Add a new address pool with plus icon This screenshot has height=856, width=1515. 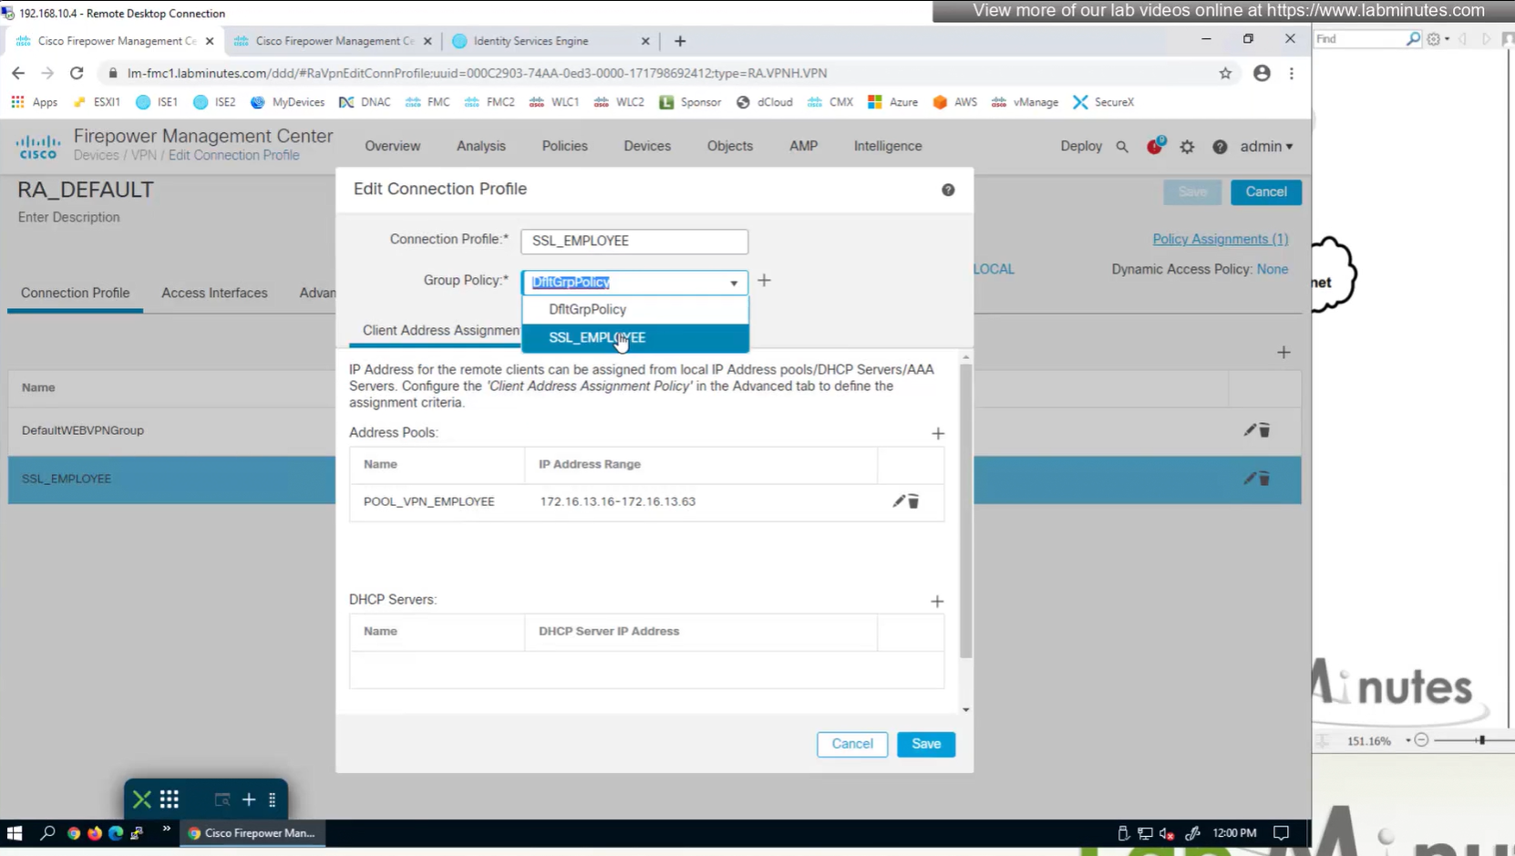tap(938, 434)
